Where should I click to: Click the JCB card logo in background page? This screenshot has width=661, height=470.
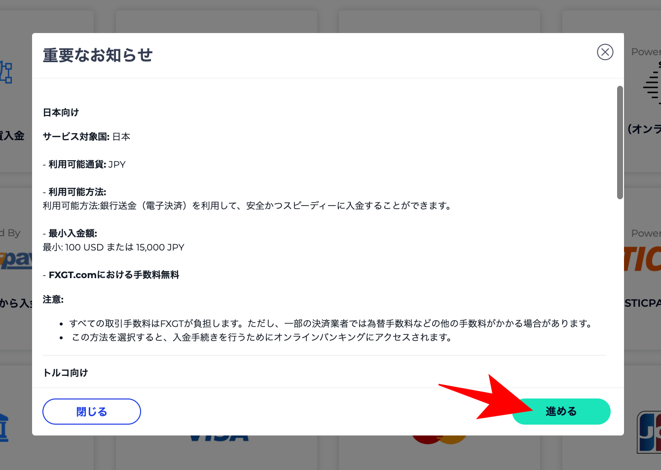tap(649, 432)
